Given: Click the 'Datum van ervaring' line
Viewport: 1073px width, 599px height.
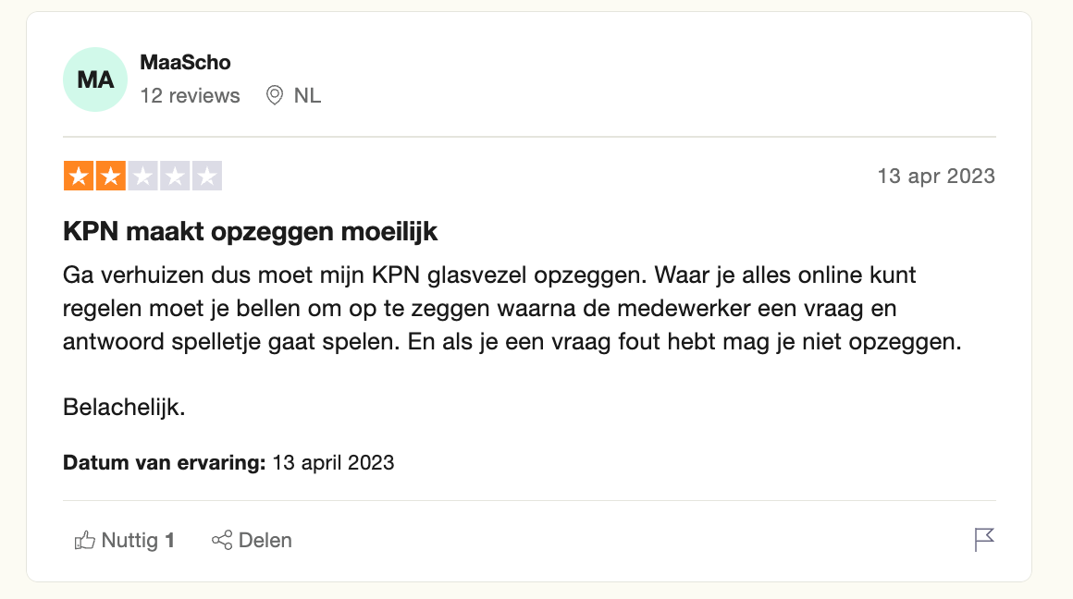Looking at the screenshot, I should [228, 463].
